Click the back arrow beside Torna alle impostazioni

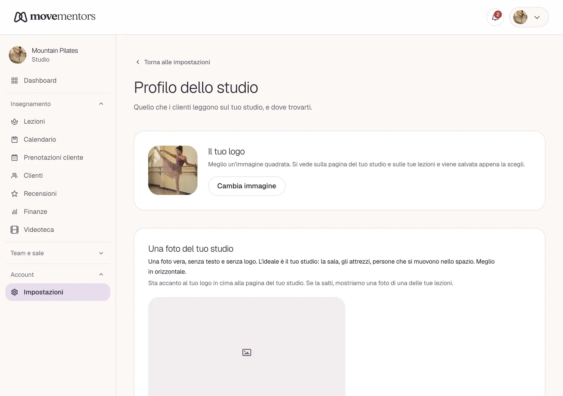[x=138, y=62]
